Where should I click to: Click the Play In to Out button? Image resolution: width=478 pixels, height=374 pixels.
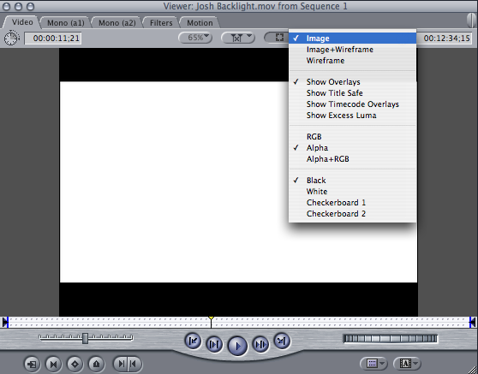click(214, 344)
